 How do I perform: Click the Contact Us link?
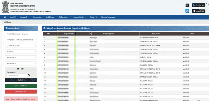point(93,17)
